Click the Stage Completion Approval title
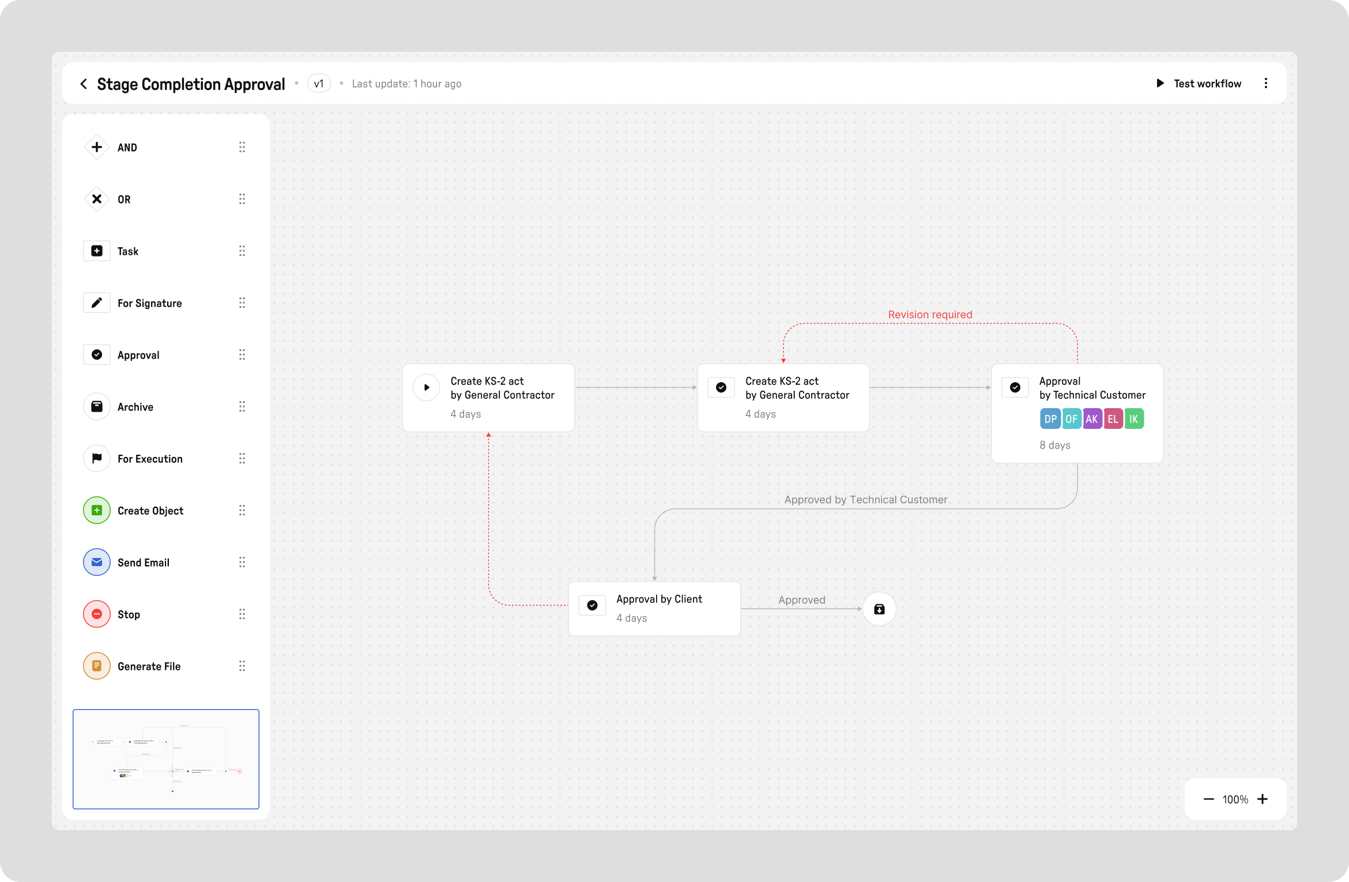Screen dimensions: 1349x882 [191, 84]
